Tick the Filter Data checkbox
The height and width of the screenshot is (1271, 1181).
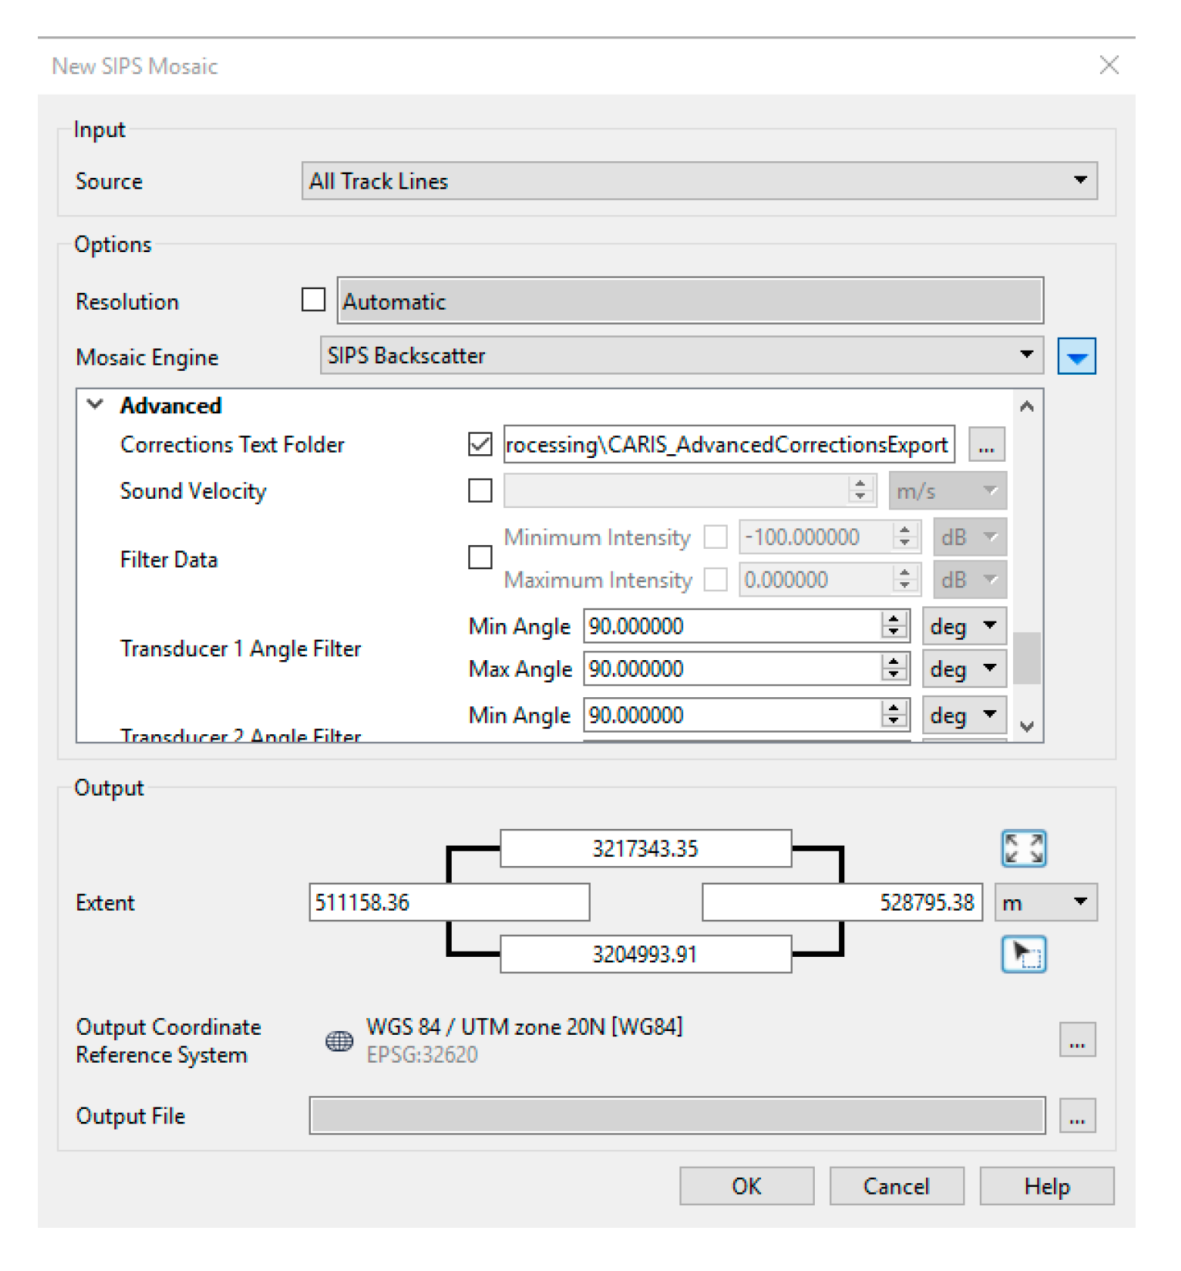point(480,558)
